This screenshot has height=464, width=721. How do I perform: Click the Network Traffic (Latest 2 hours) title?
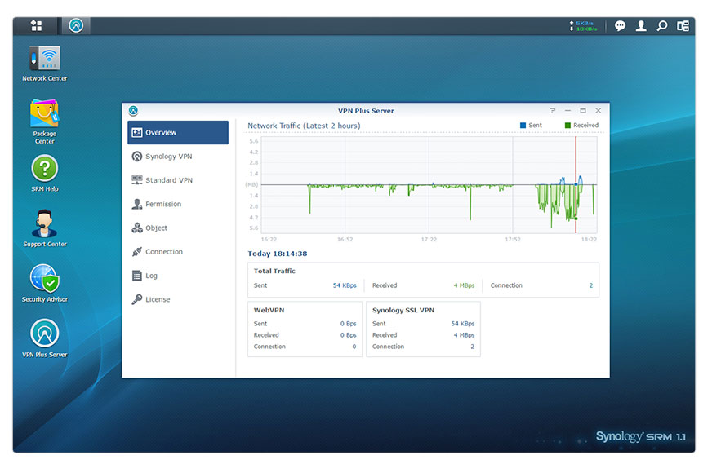(304, 126)
